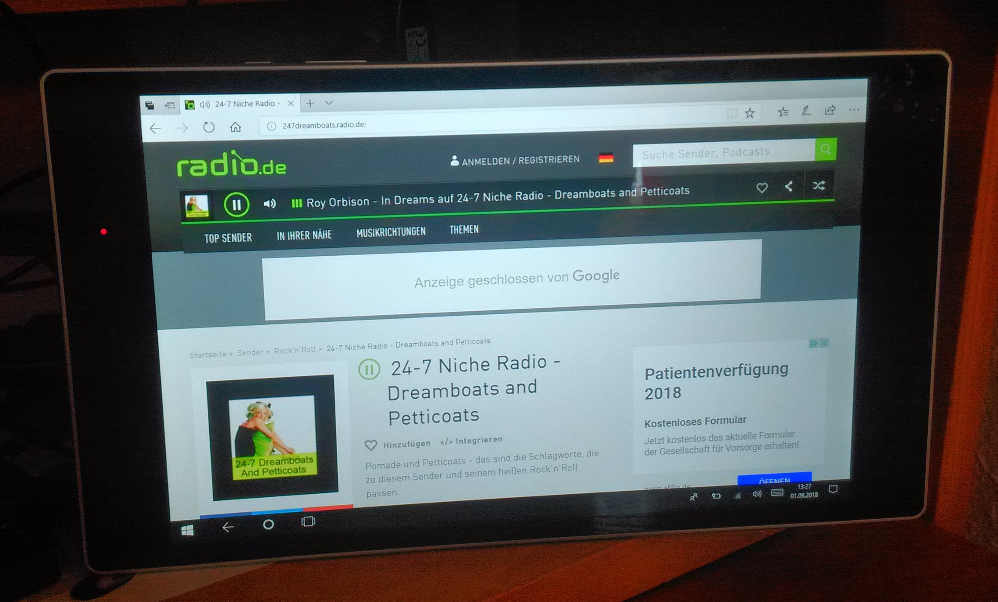Click the shuffle random station icon
Viewport: 998px width, 602px height.
pyautogui.click(x=819, y=185)
